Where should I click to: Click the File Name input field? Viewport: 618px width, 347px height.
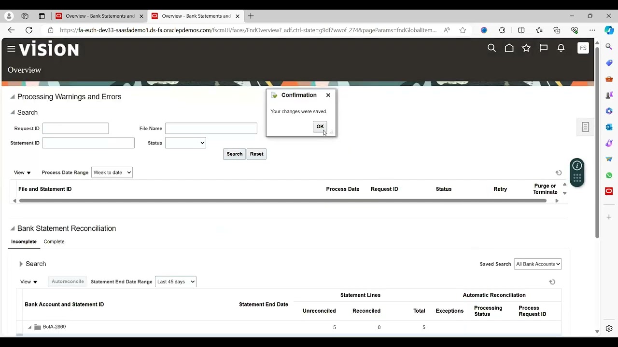(211, 128)
